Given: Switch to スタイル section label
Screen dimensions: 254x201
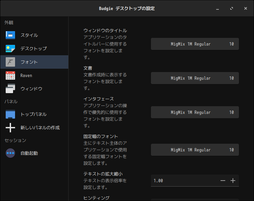Looking at the screenshot, I should (29, 35).
